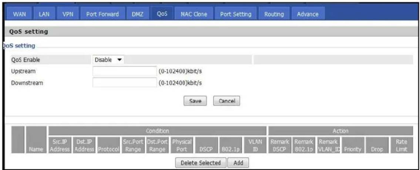Click the Downstream label

pos(27,83)
